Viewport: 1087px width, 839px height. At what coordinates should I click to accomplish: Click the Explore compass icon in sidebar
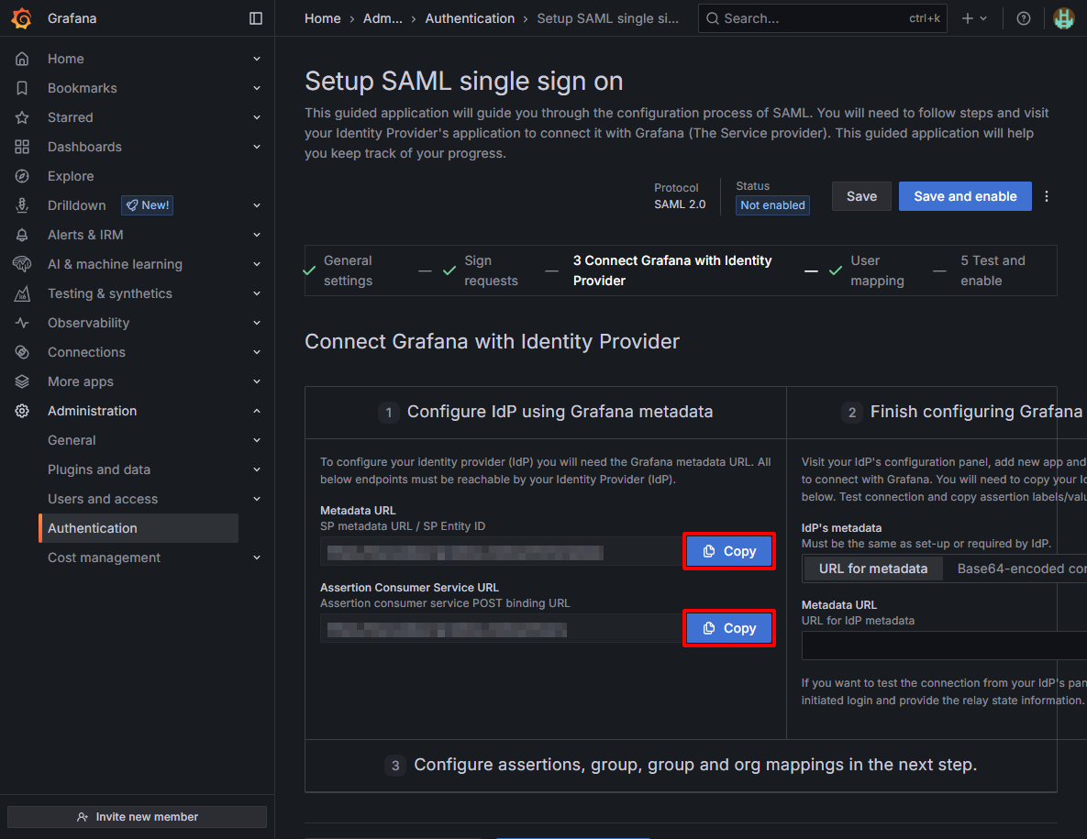click(22, 176)
